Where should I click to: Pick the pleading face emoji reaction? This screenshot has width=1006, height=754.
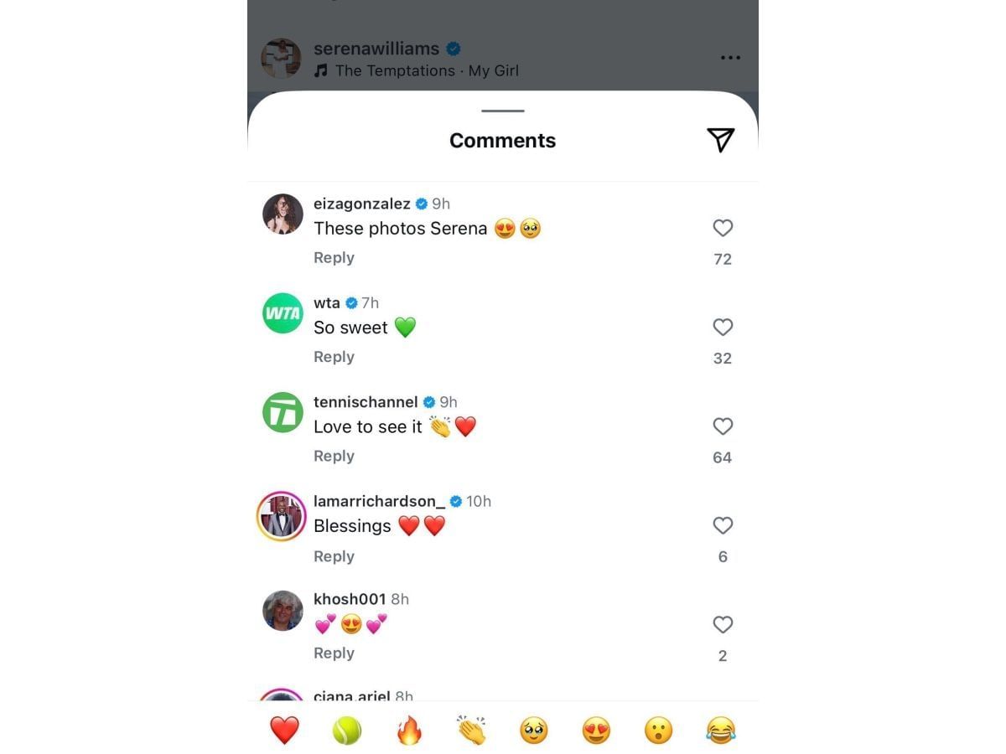[x=533, y=730]
